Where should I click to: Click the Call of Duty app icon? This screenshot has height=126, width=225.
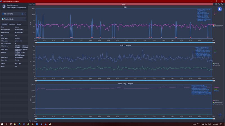point(3,19)
